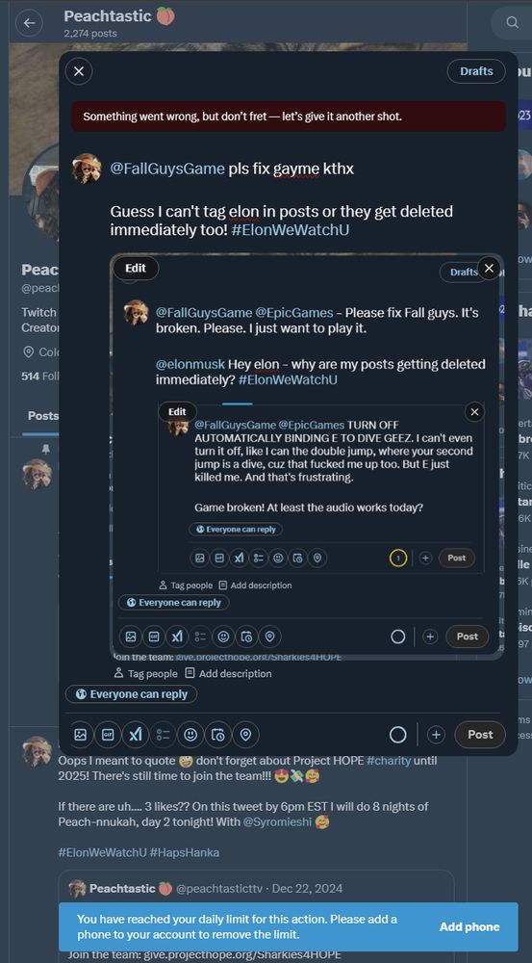Open the GIF picker in the bottom composer toolbar

pyautogui.click(x=108, y=735)
